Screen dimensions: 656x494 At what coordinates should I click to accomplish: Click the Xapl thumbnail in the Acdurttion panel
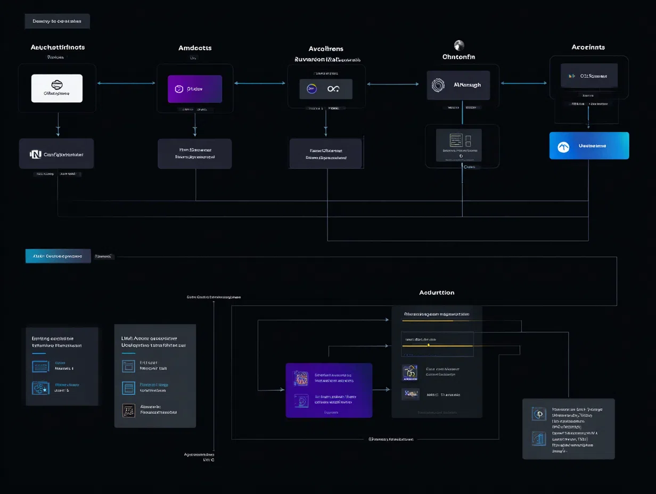point(411,394)
